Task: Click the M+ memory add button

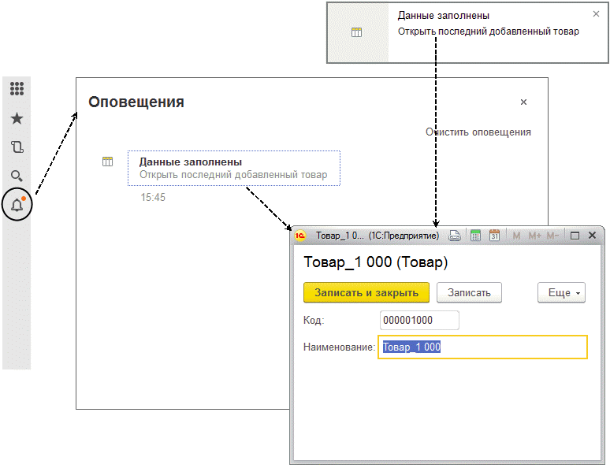Action: 534,236
